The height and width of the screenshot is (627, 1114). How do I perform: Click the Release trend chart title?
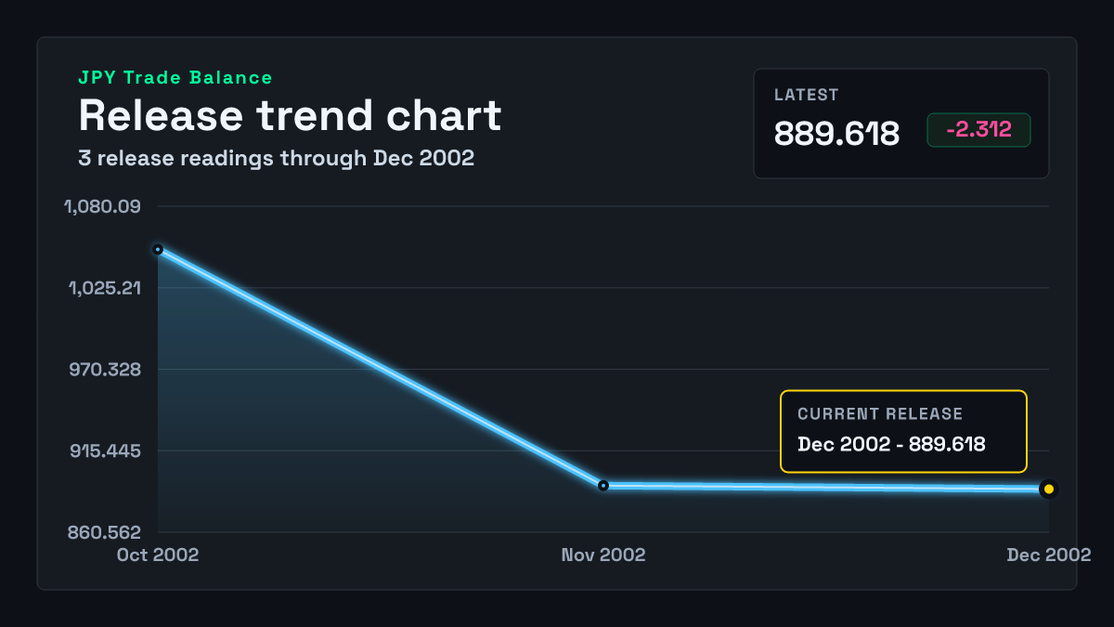point(290,115)
